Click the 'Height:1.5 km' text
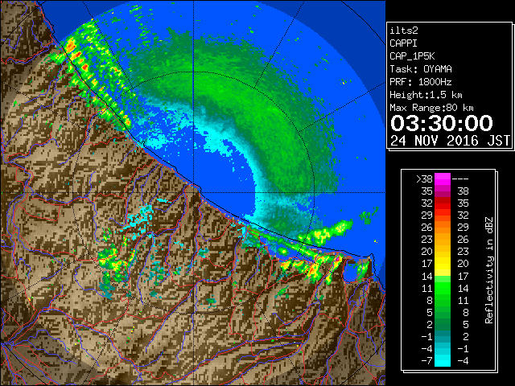Screen dimensions: 515x386 (426, 95)
